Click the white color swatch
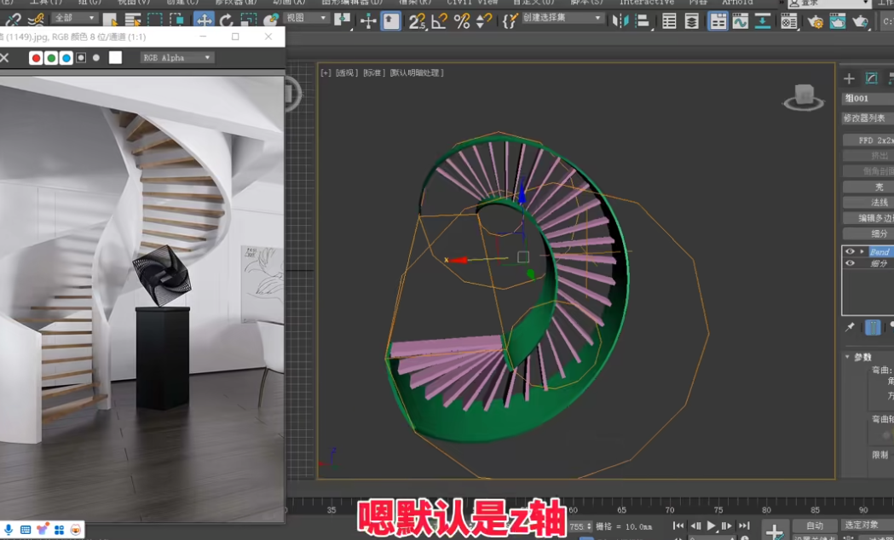 [115, 58]
